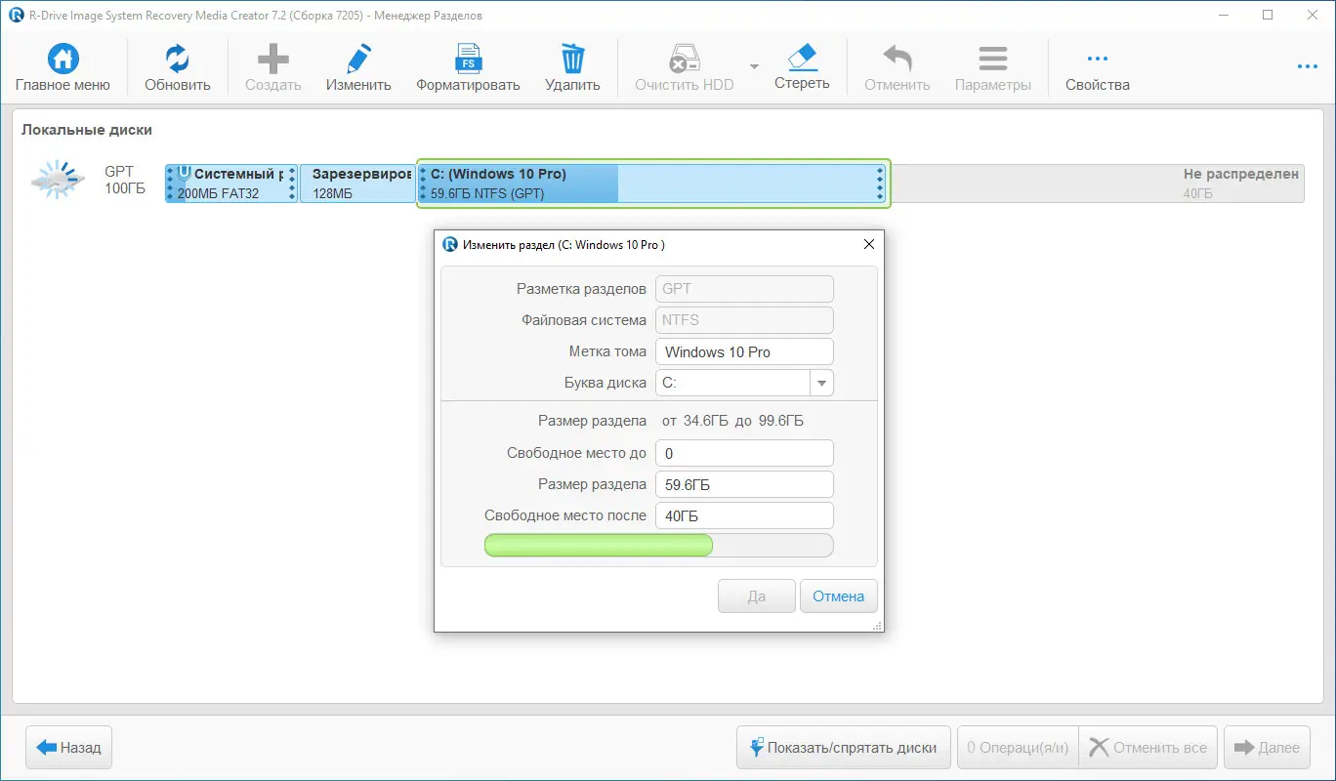Open Параметры lines icon
Screen dimensions: 1336x781
pos(993,59)
